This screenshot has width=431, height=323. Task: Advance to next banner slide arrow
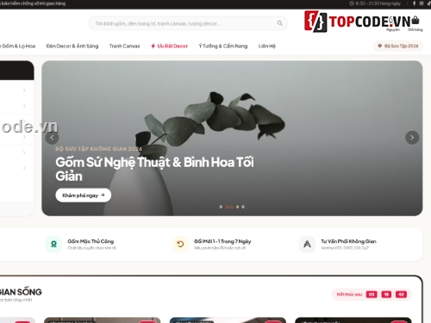point(412,138)
